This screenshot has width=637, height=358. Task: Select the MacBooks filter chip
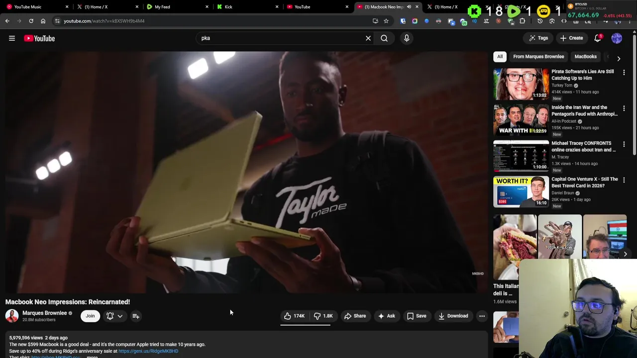(x=585, y=57)
